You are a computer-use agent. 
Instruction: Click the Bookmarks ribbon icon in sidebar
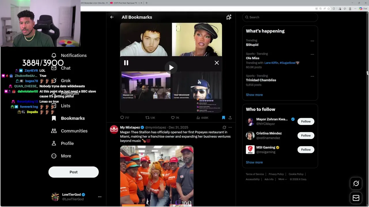point(54,118)
